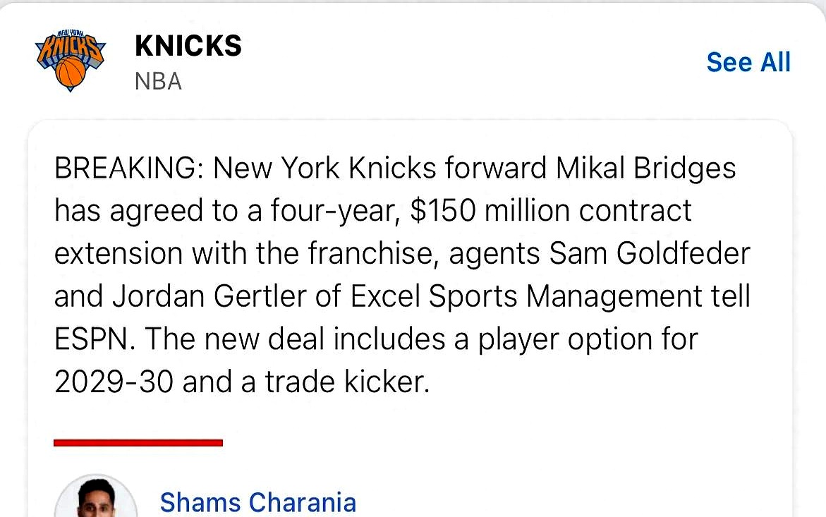Click Shams Charania's profile photo
Viewport: 826px width, 517px height.
(96, 499)
